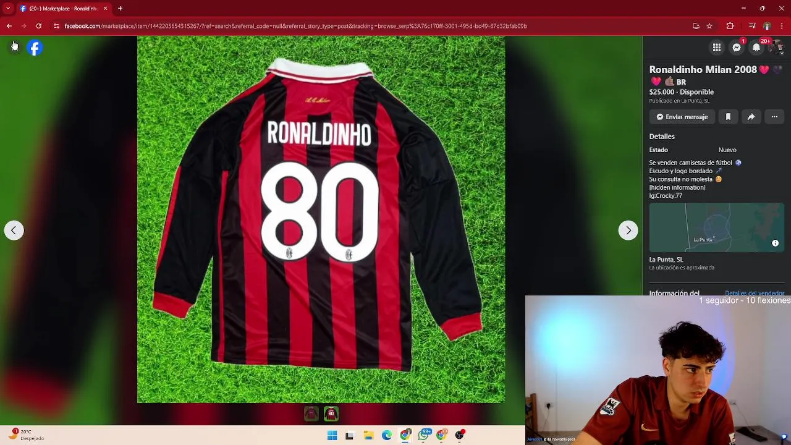Click the Ig:Crocky.77 text
Image resolution: width=791 pixels, height=445 pixels.
pyautogui.click(x=666, y=196)
